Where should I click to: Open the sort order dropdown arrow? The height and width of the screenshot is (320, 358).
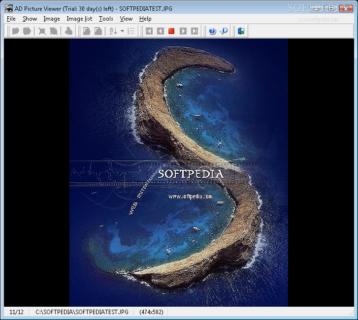[x=123, y=31]
